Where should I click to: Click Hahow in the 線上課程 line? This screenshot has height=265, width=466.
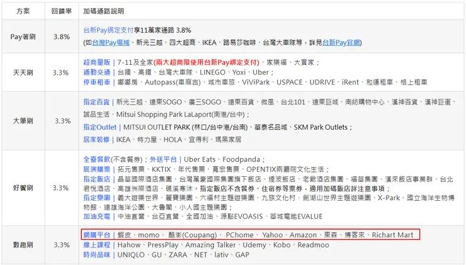click(x=129, y=245)
